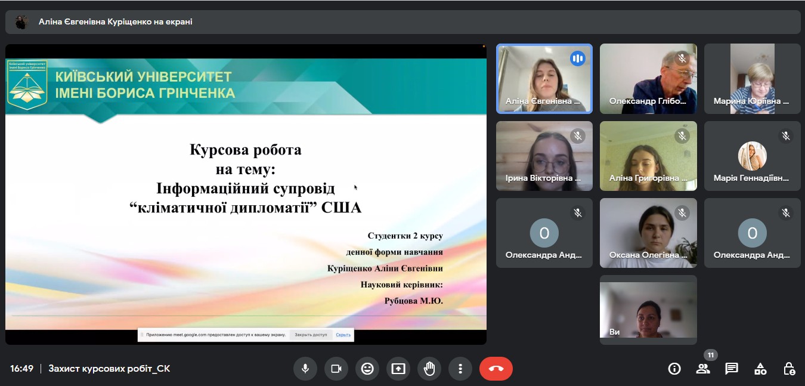The height and width of the screenshot is (386, 805).
Task: Click Марія Геннадіївна's avatar tile
Action: point(752,156)
